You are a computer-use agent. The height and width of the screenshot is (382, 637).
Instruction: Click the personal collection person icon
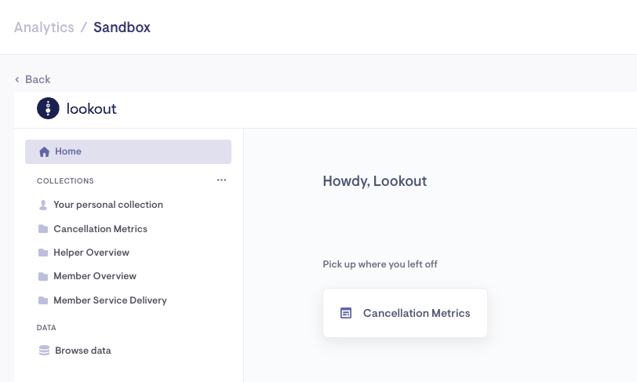(x=43, y=205)
